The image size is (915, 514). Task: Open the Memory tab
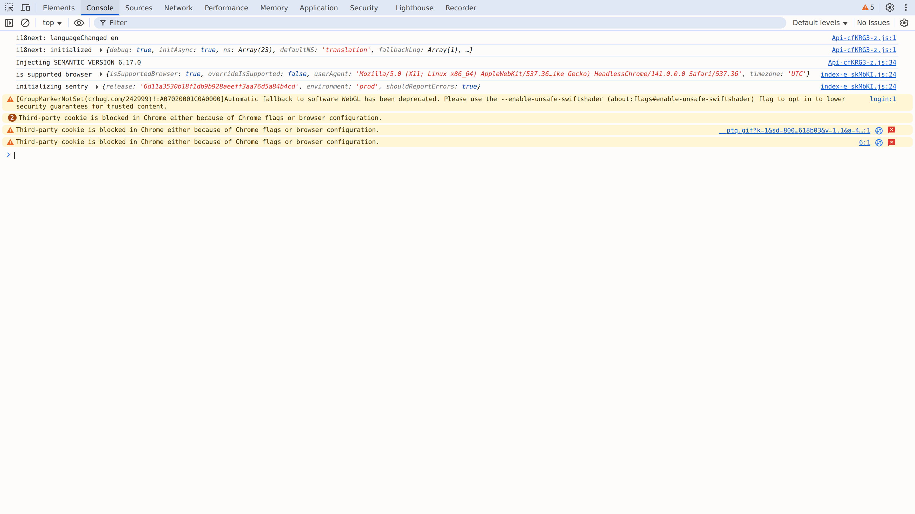pyautogui.click(x=274, y=8)
